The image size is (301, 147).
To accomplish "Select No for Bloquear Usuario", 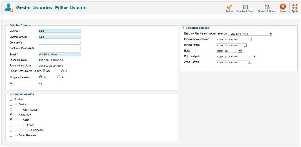I will pyautogui.click(x=40, y=77).
